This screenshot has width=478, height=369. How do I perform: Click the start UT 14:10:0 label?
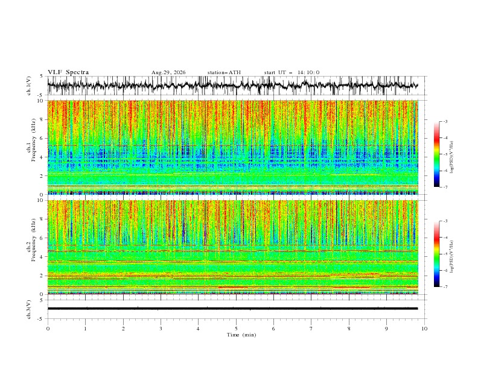[x=292, y=72]
